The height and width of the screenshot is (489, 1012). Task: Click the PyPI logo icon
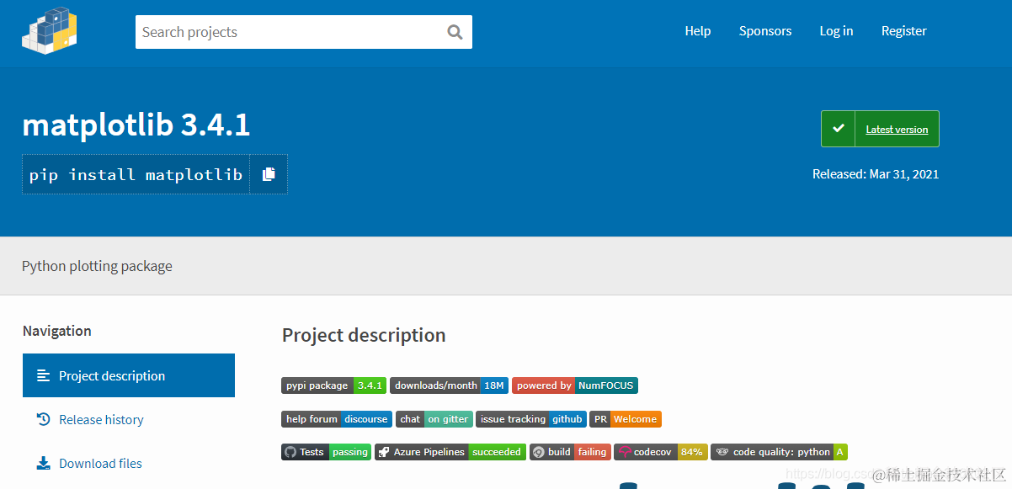(x=50, y=31)
